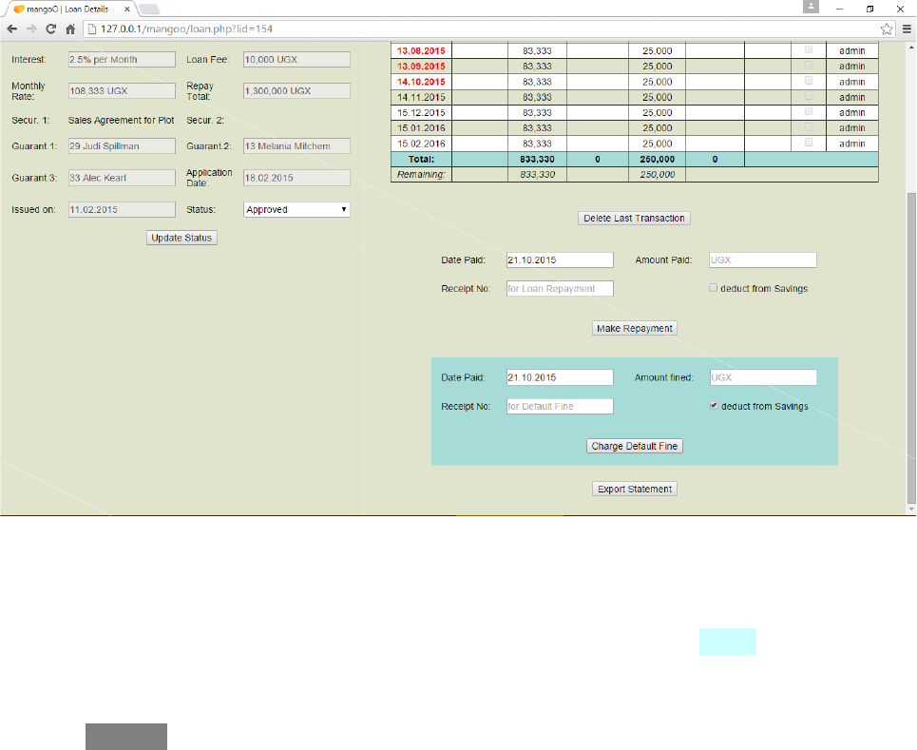Select the mangoO Loan Details tab

(67, 10)
